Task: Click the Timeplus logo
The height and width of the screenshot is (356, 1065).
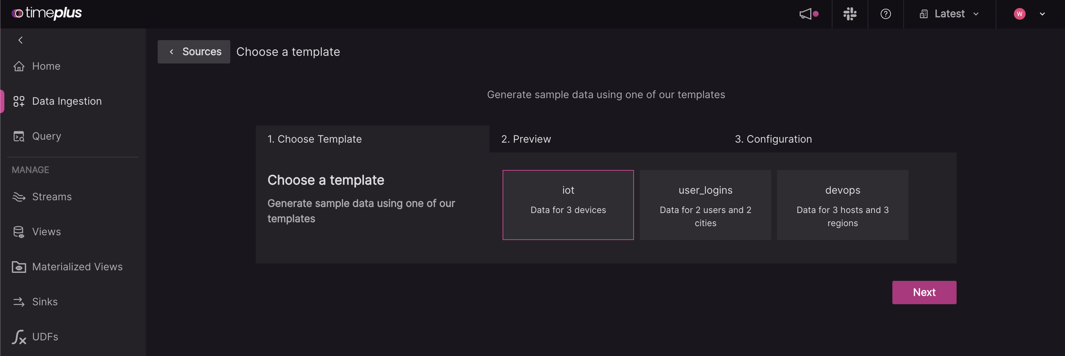Action: 47,13
